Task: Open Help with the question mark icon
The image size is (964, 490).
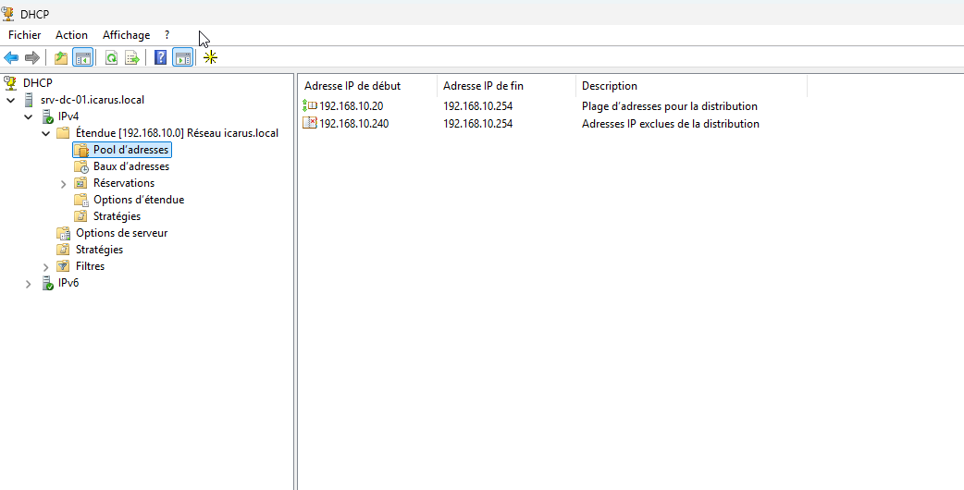Action: [160, 58]
